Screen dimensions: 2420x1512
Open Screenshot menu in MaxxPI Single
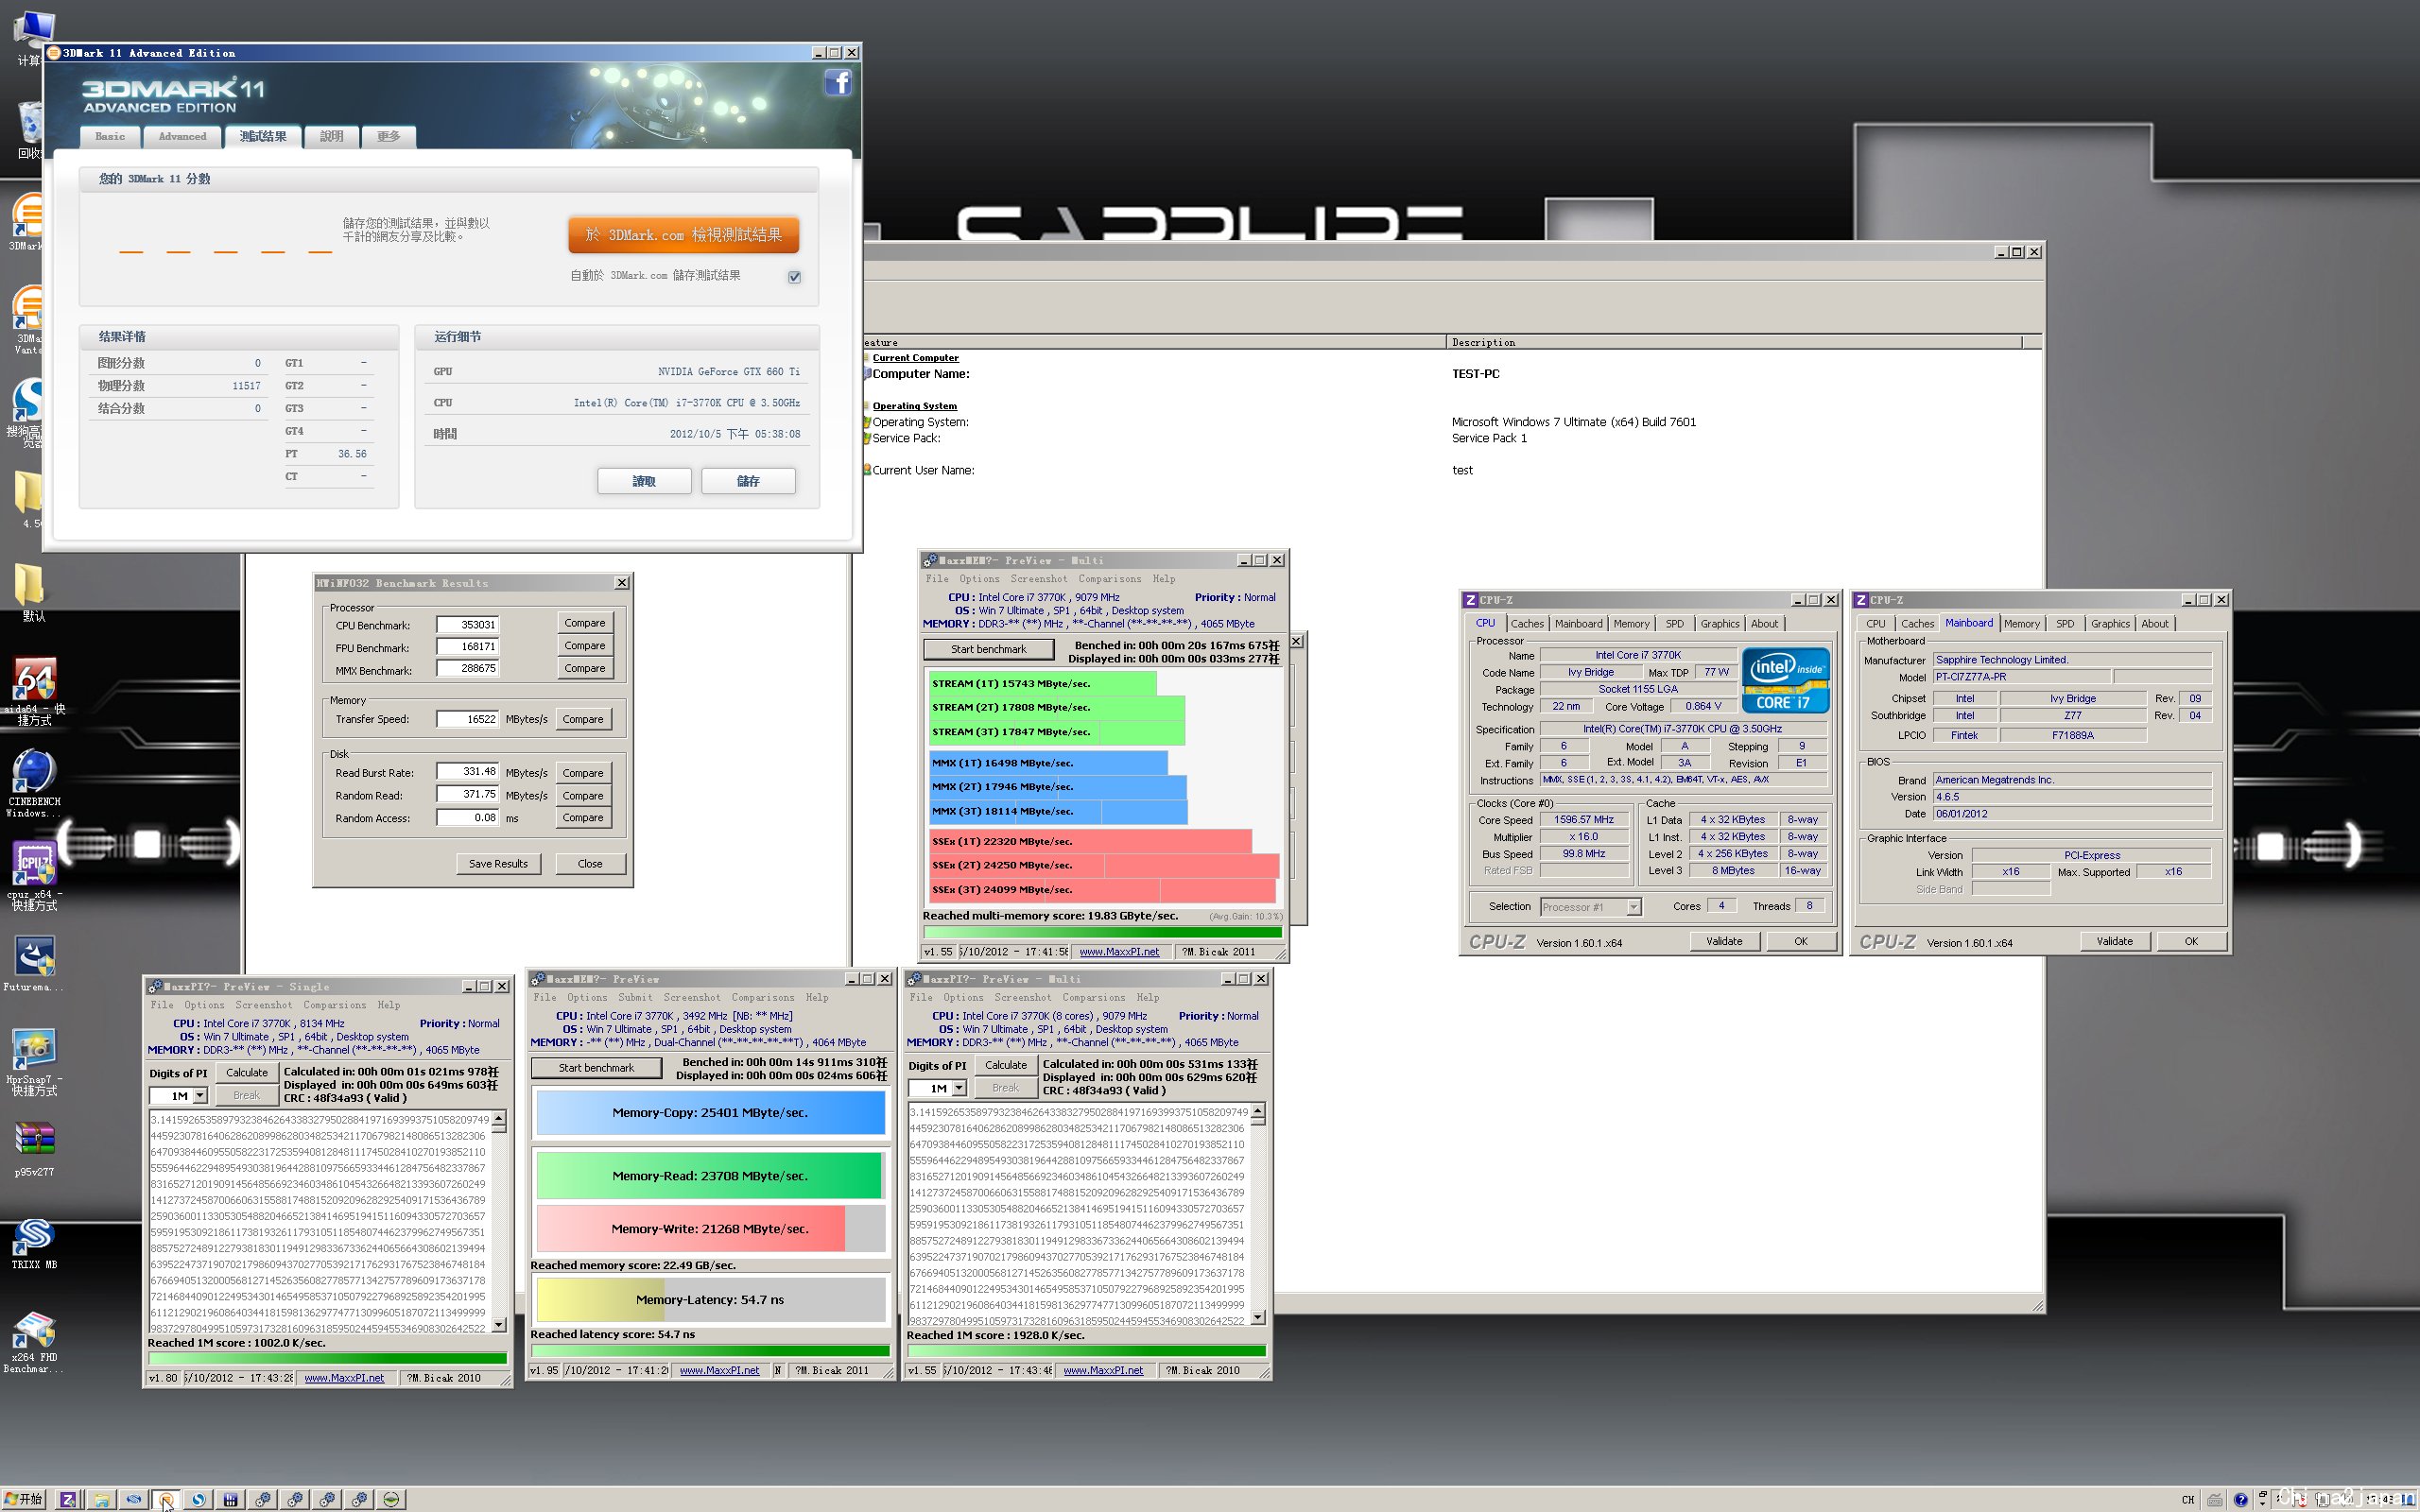264,1005
